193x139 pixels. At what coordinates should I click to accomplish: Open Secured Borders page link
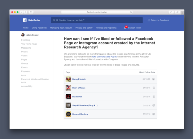(80, 114)
